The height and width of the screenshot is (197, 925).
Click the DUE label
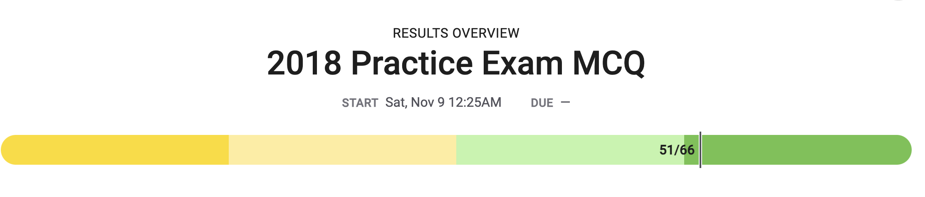tap(542, 103)
